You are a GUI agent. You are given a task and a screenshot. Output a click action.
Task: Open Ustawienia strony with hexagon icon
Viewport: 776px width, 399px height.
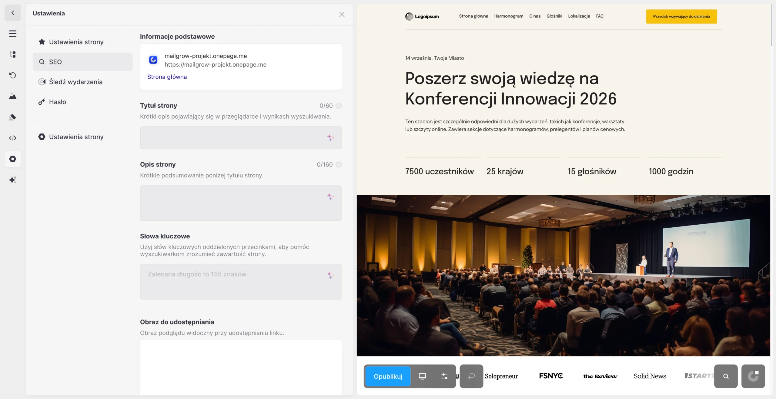[x=83, y=137]
